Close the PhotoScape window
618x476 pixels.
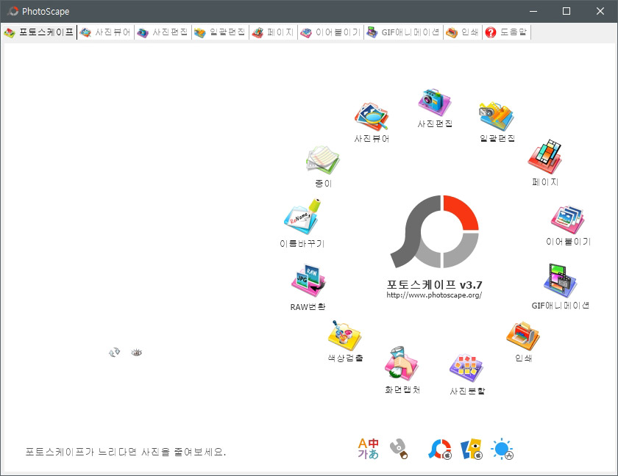600,11
